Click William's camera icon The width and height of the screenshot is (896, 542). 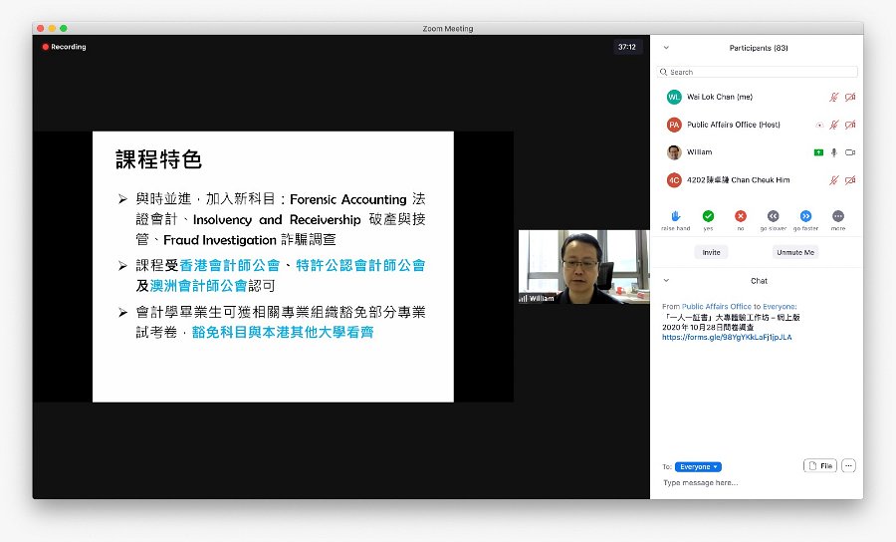tap(850, 152)
